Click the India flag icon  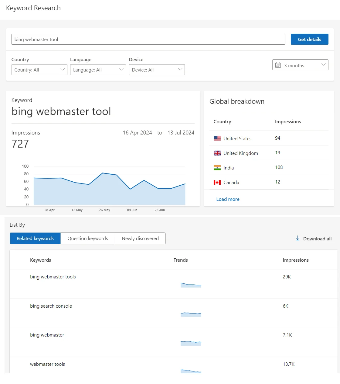coord(217,168)
